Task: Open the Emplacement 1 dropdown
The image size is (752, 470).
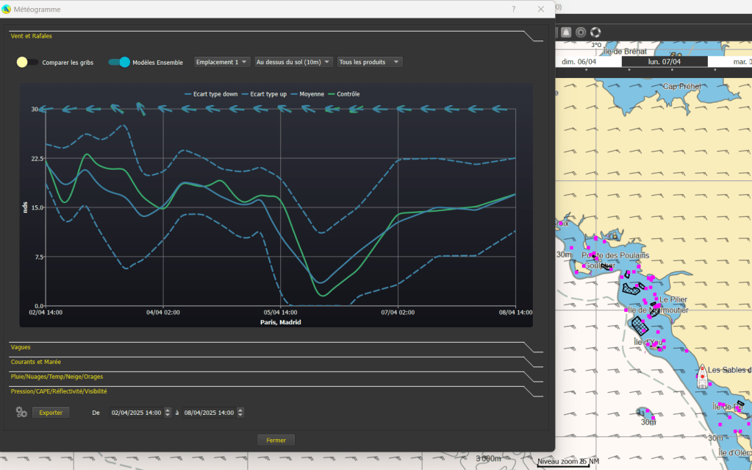Action: (222, 63)
